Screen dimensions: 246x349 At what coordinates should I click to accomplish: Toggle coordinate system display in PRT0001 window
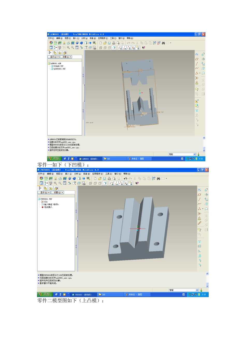pyautogui.click(x=126, y=183)
